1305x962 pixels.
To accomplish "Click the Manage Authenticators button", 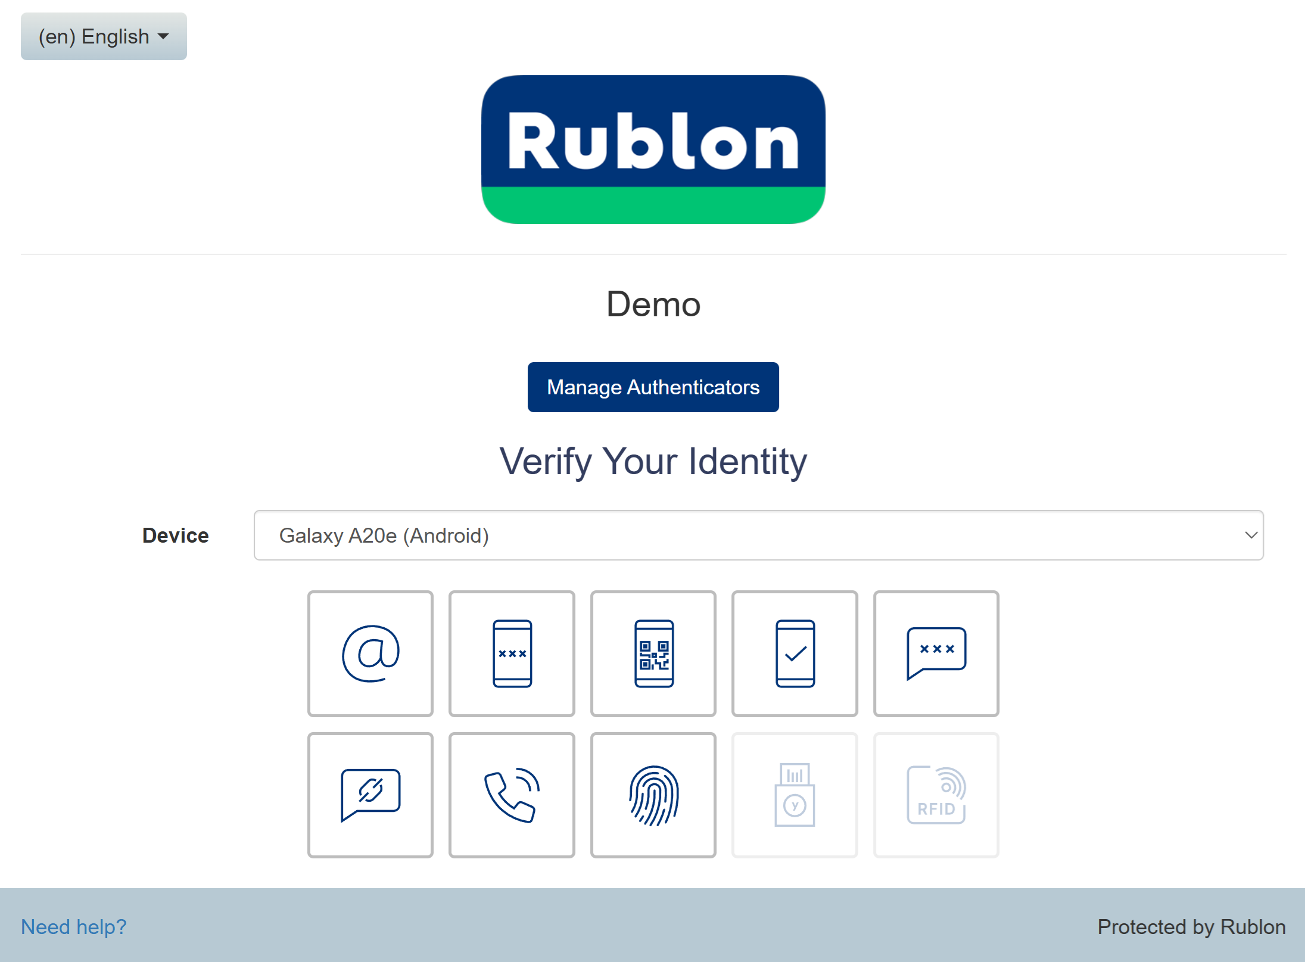I will (653, 387).
